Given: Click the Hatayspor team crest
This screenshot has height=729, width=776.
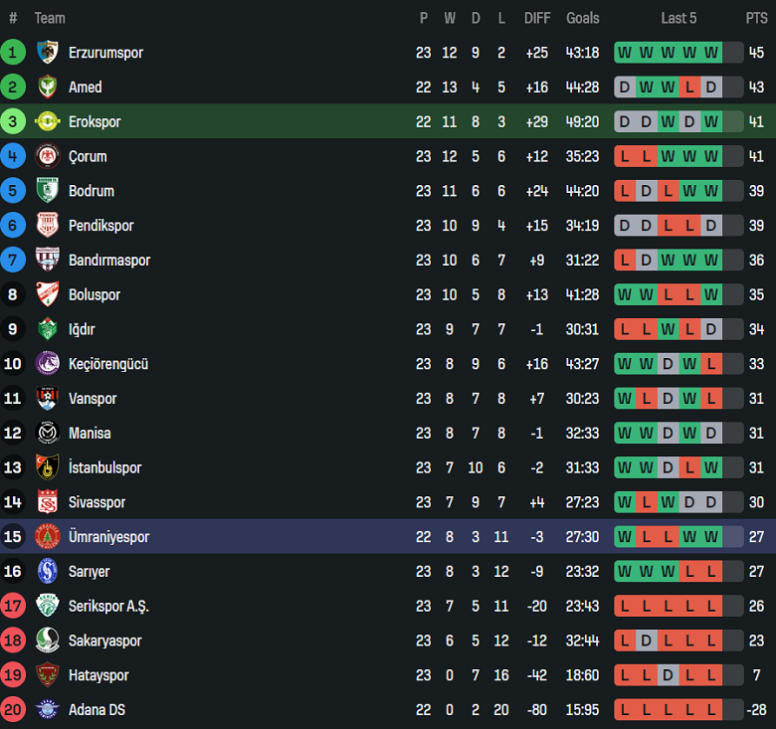Looking at the screenshot, I should click(48, 675).
